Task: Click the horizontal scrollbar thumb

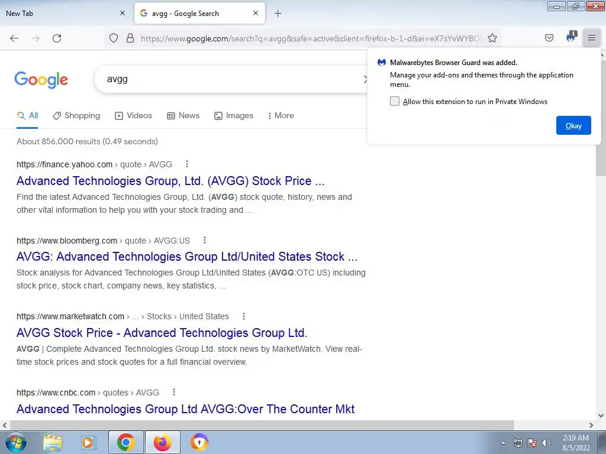Action: coord(261,425)
